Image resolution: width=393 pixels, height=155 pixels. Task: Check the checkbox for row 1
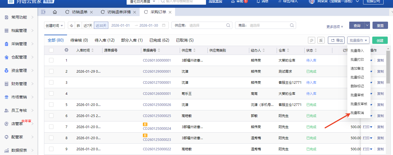pyautogui.click(x=51, y=60)
